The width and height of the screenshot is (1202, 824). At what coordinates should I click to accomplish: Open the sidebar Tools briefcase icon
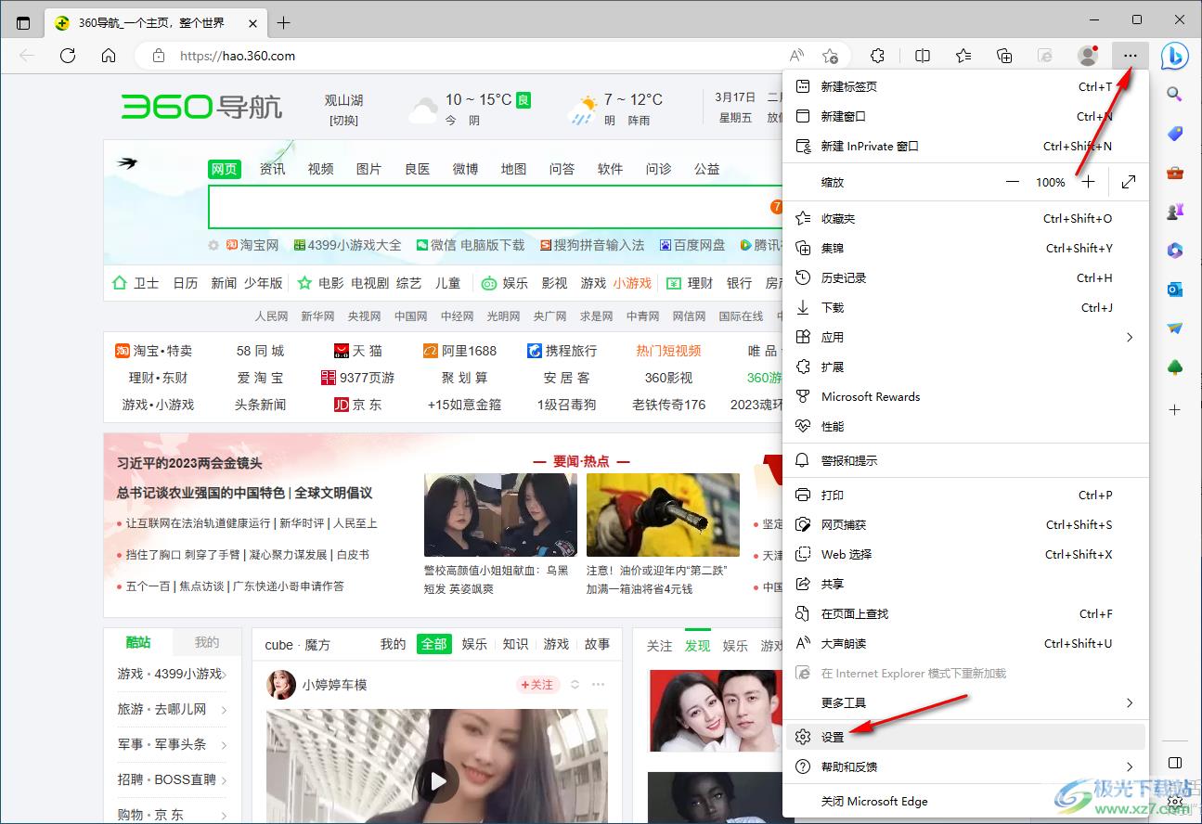click(1174, 173)
